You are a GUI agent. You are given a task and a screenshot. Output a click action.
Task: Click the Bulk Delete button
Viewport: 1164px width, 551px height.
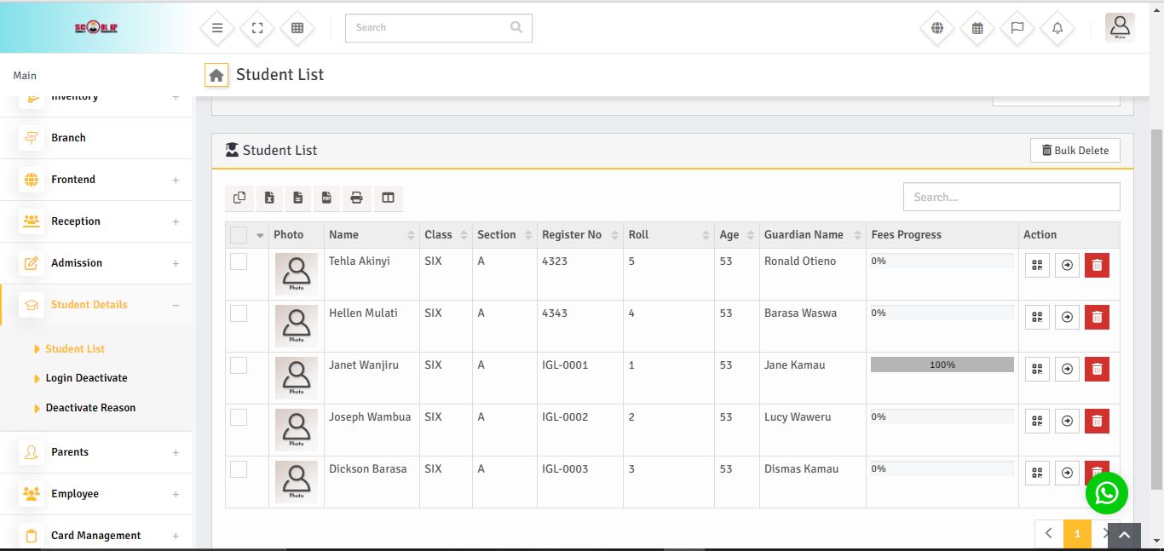click(x=1075, y=151)
